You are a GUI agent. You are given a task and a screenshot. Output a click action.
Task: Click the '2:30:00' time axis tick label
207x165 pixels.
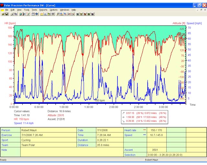point(138,107)
